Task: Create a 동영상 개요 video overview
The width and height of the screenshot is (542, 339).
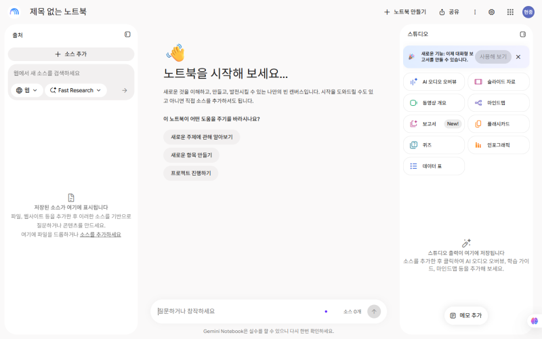Action: coord(434,103)
